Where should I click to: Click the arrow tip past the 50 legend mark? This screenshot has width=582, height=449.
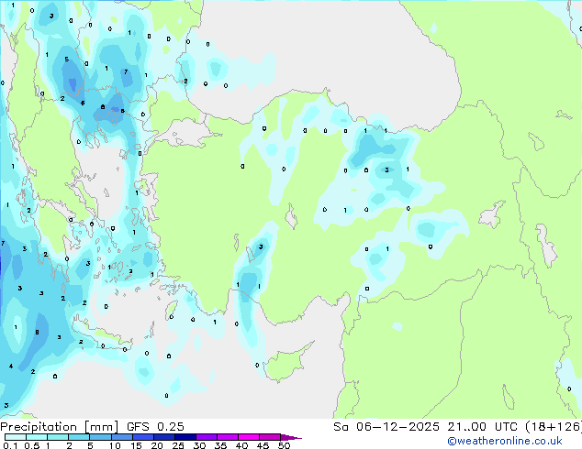291,437
